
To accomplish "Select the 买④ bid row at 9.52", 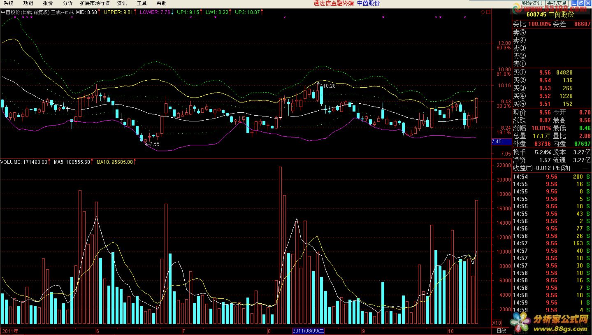I will (551, 96).
